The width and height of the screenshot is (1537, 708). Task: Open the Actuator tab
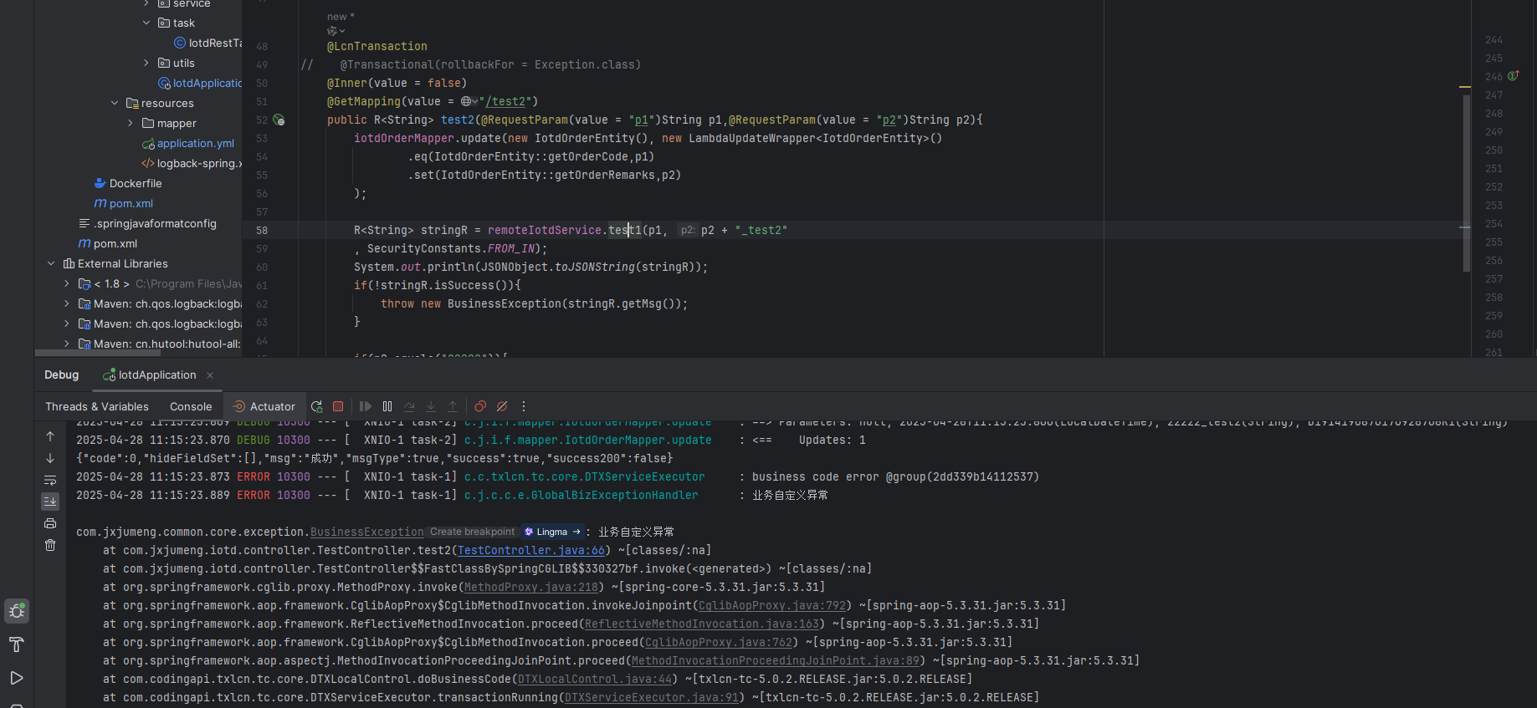[x=264, y=406]
